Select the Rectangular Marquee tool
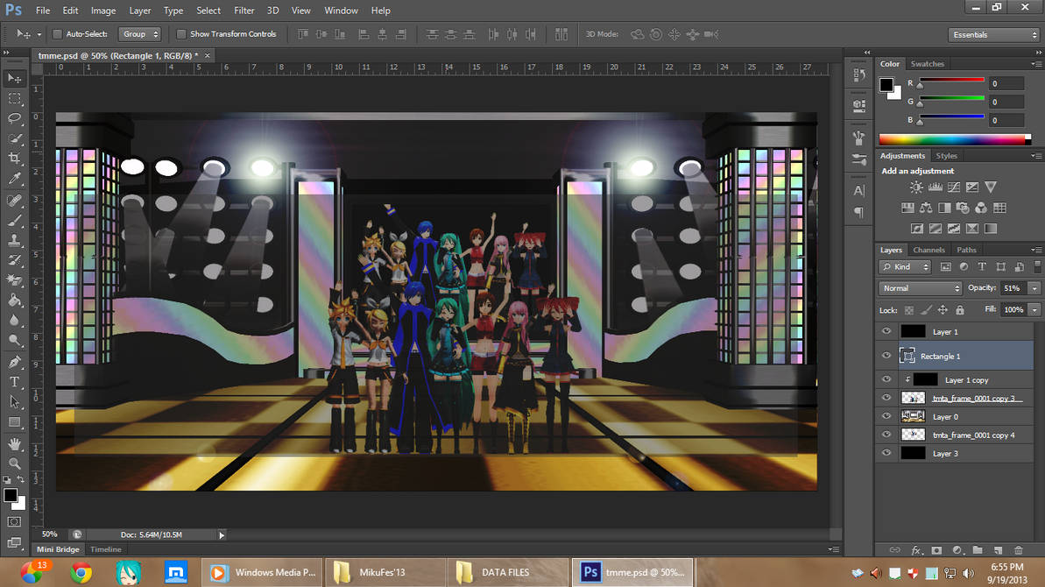The width and height of the screenshot is (1045, 587). [14, 99]
